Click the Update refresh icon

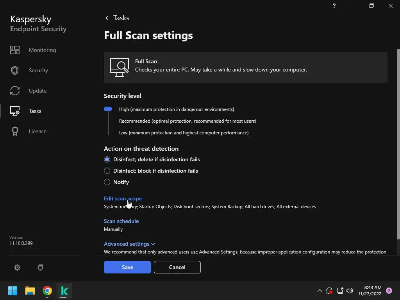[x=15, y=91]
